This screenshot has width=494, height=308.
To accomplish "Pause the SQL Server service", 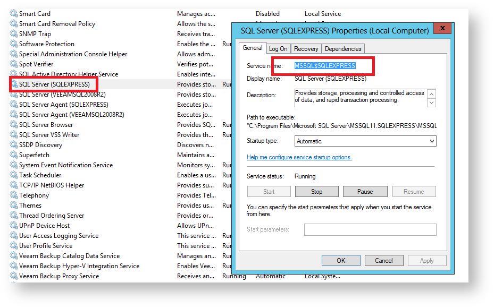I will pos(365,192).
